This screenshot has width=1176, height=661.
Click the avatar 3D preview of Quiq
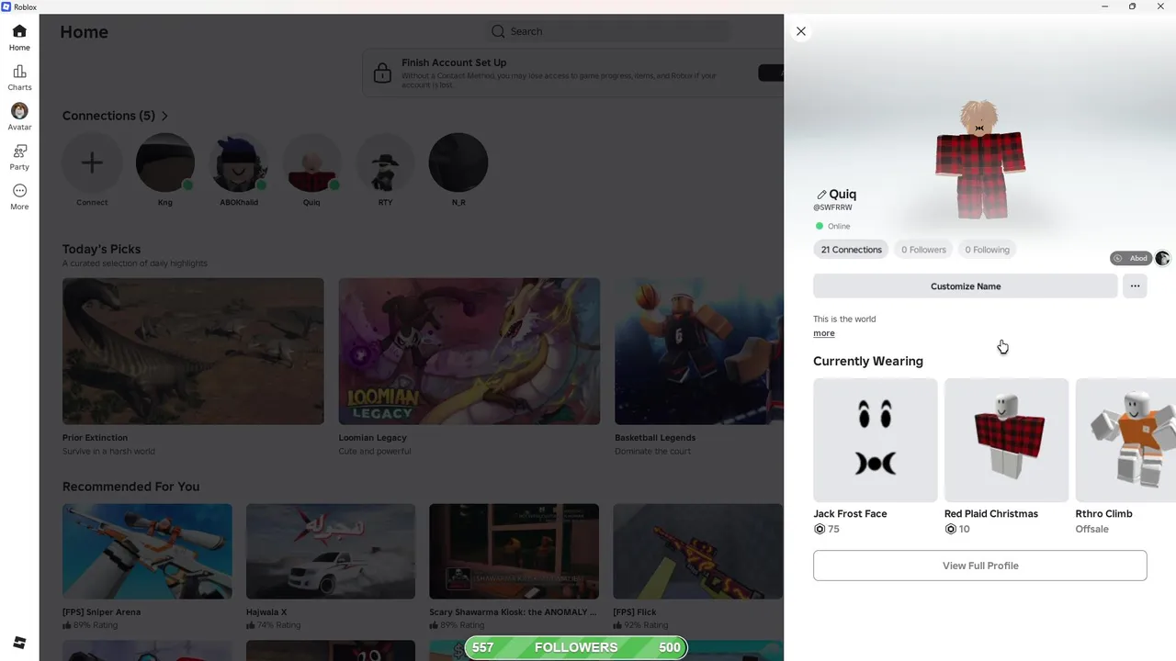(x=980, y=161)
